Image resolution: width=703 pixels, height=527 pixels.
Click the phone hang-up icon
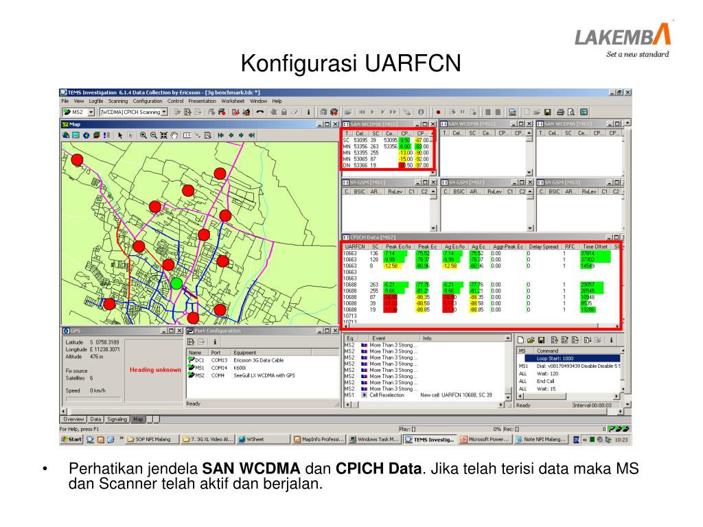[x=260, y=112]
